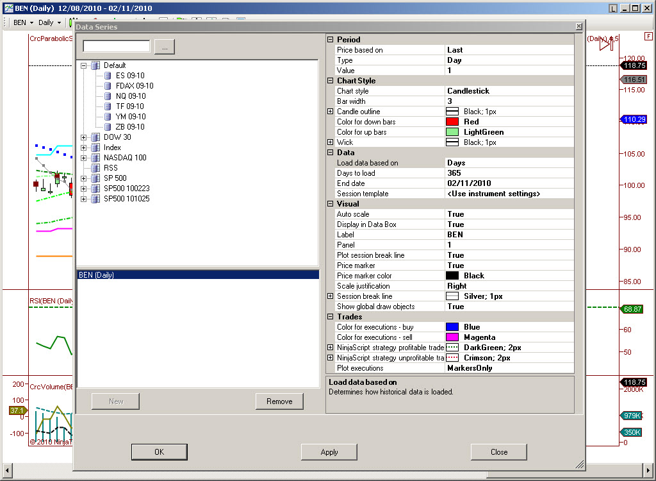Collapse the Chart Style property section
Image resolution: width=656 pixels, height=481 pixels.
[330, 80]
